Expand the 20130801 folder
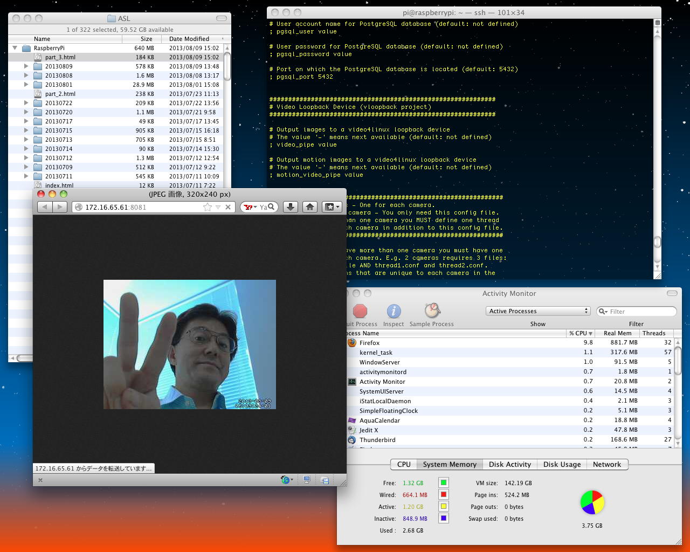This screenshot has width=690, height=552. pos(26,85)
